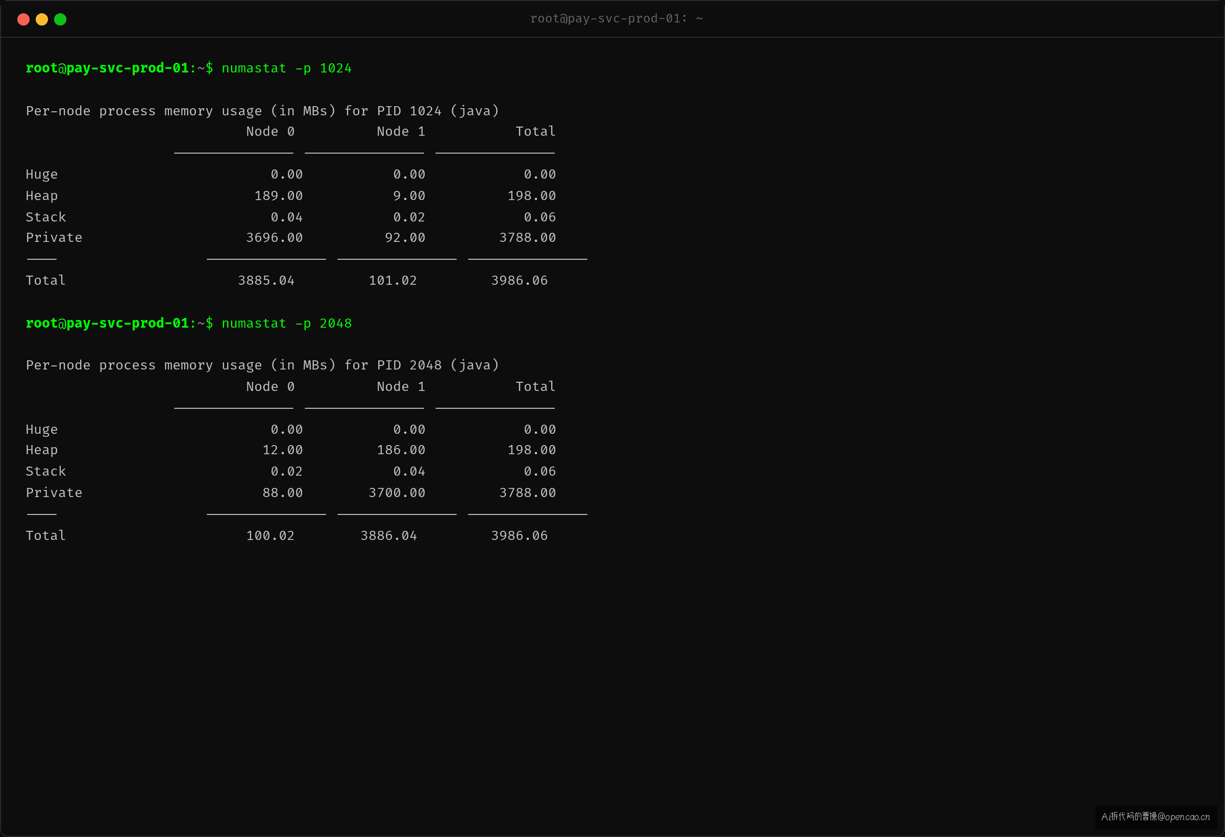Click Private Node 1 value 92.00
Screen dimensions: 1225x837
pyautogui.click(x=405, y=238)
